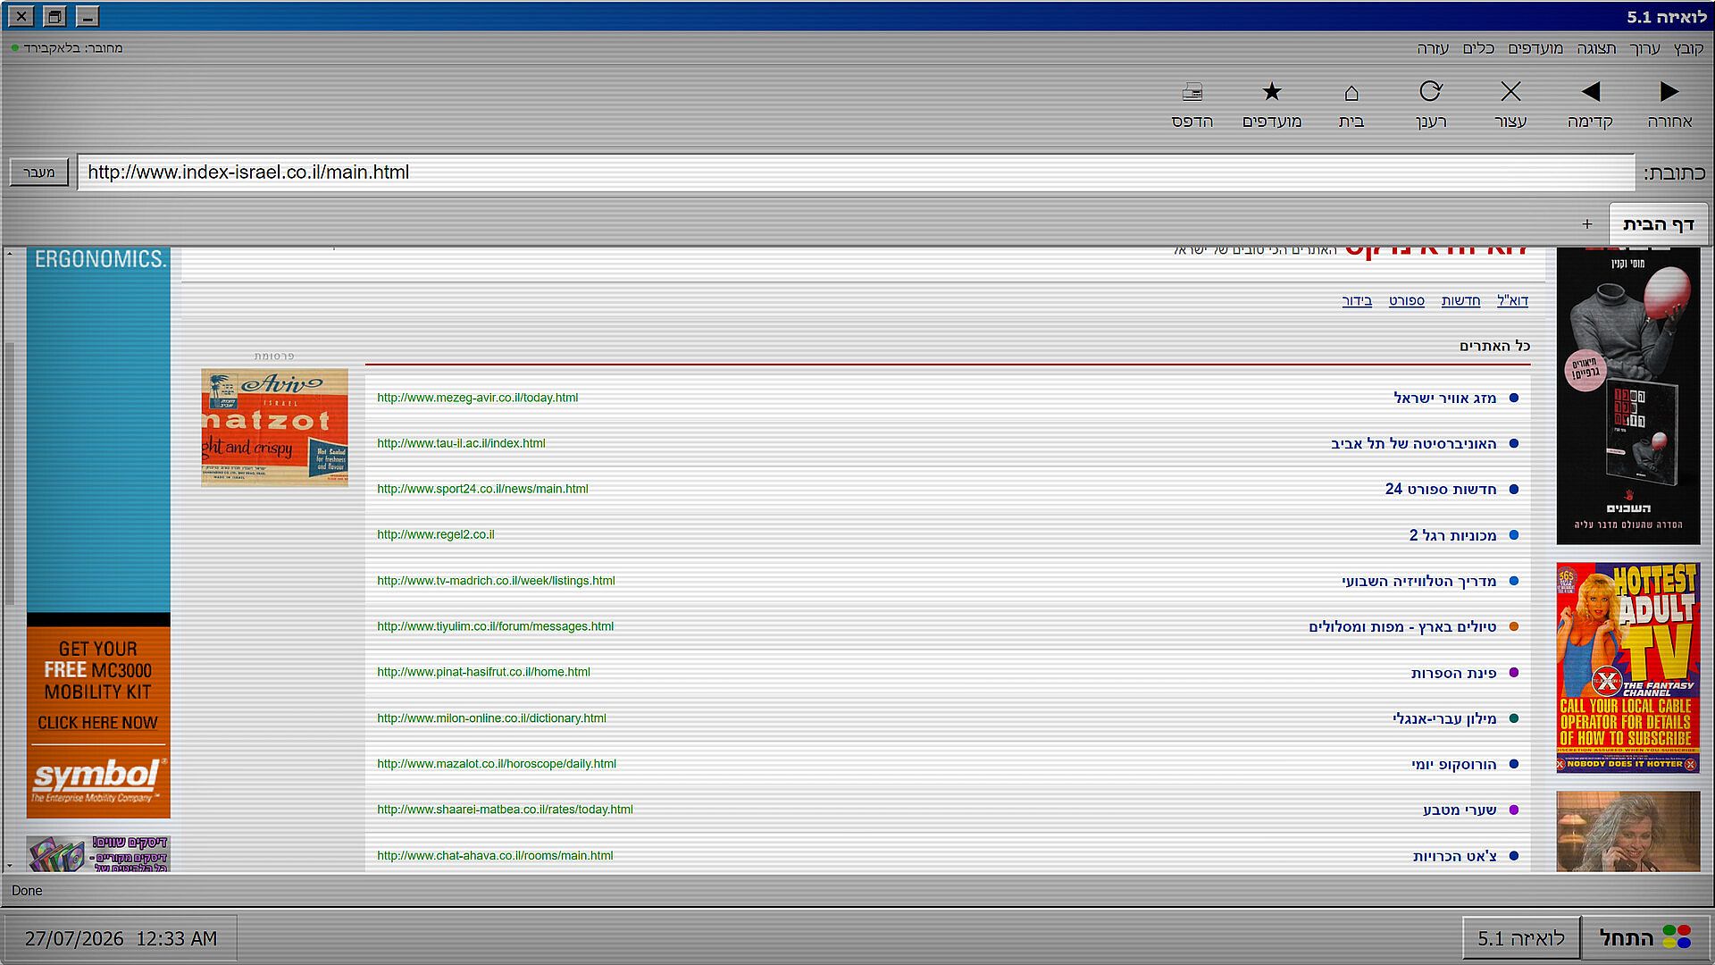Click the sport24.co.il news URL
1715x965 pixels.
click(x=482, y=489)
